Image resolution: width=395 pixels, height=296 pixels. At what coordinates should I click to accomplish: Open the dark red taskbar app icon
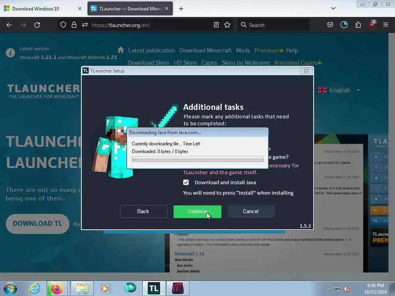point(178,288)
